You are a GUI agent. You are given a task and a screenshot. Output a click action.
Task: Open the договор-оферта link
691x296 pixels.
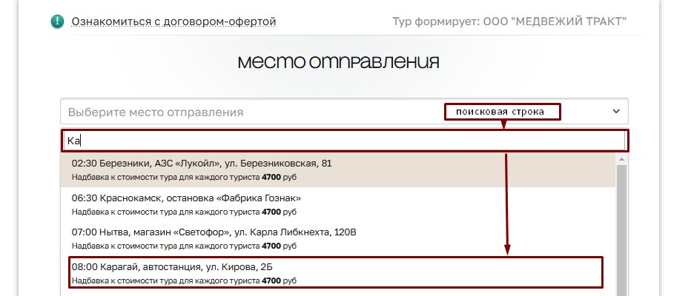173,21
